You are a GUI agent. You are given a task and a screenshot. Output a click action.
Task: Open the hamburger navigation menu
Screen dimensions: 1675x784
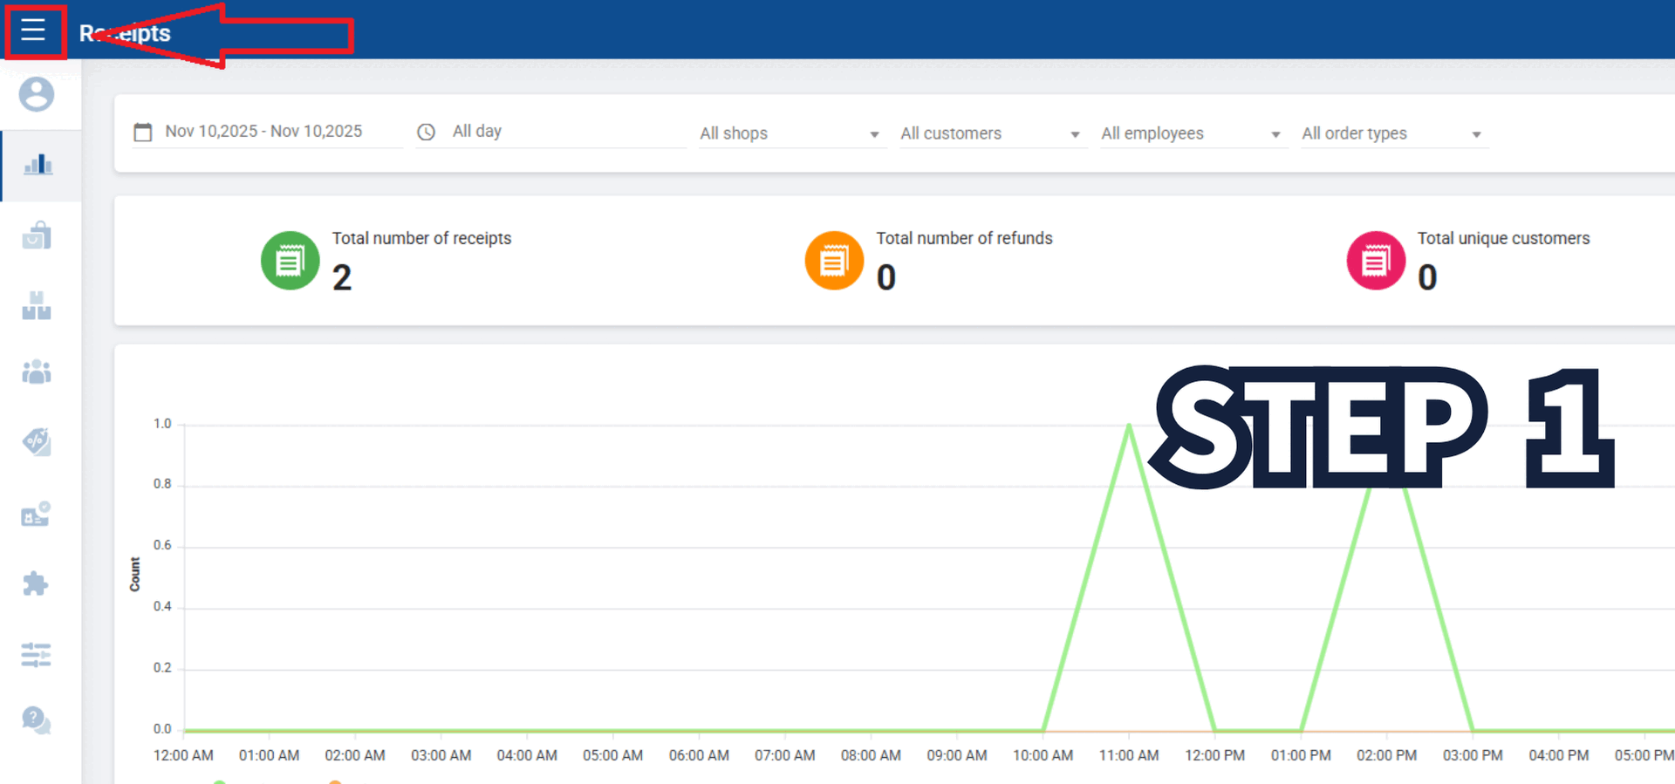coord(33,31)
